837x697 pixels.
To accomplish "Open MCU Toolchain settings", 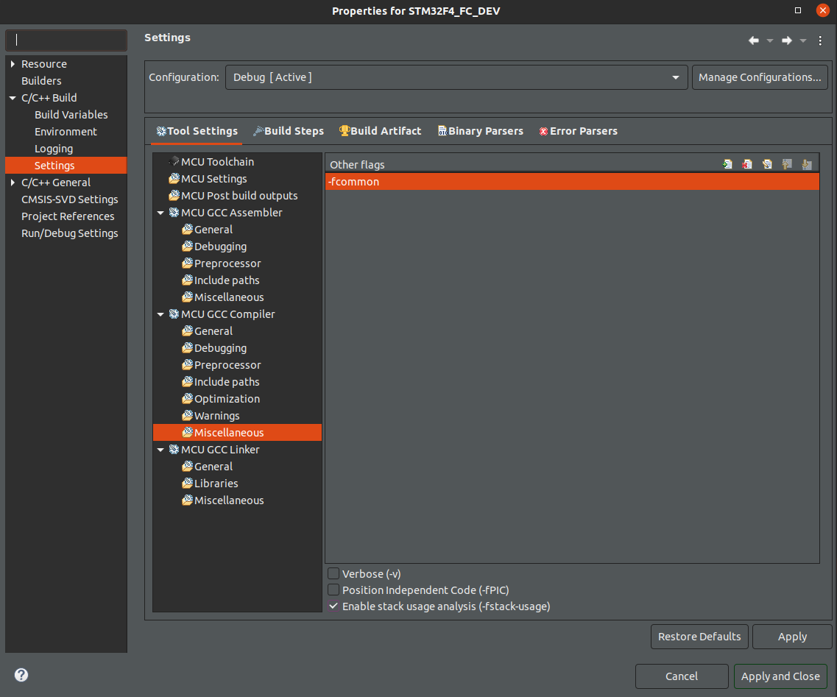I will coord(211,162).
